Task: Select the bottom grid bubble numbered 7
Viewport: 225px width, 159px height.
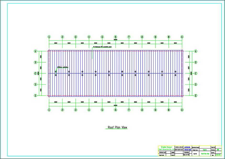Action: (x=129, y=110)
